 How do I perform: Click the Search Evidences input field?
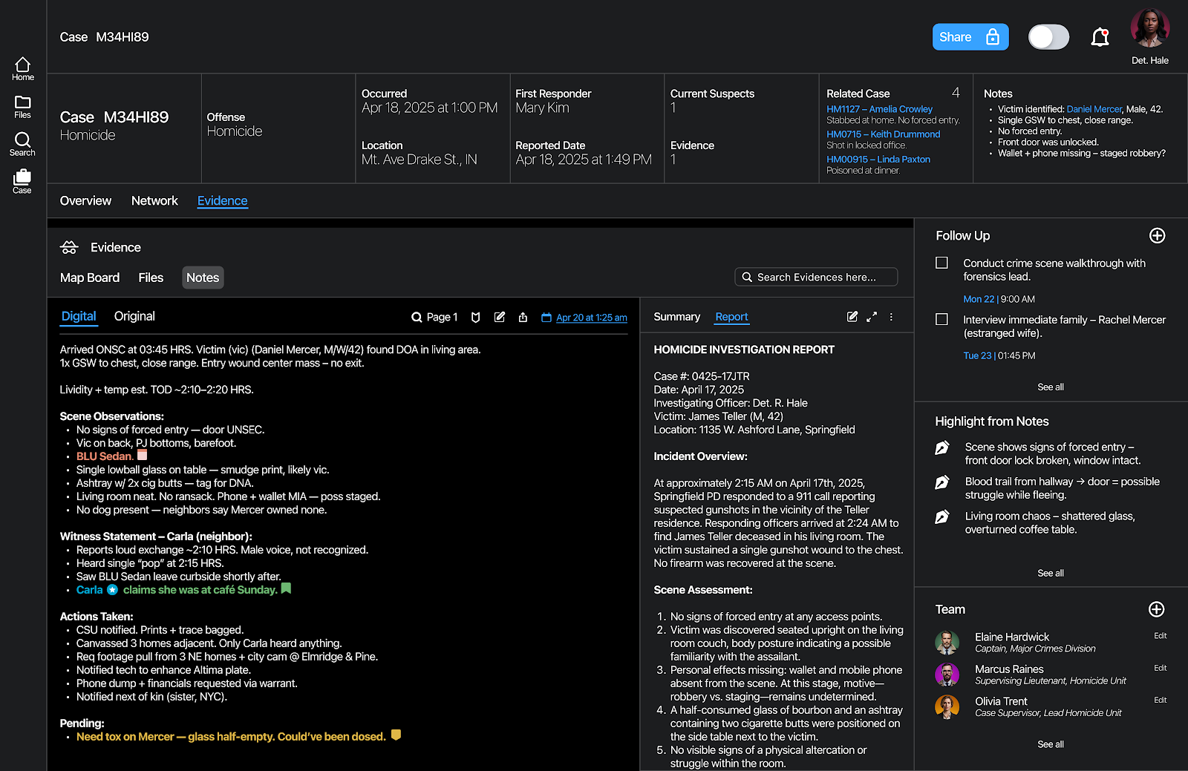816,277
